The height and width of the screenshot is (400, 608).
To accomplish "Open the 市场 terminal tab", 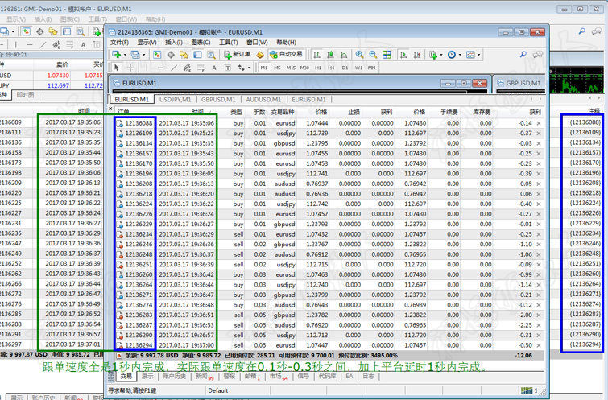I will tap(278, 377).
